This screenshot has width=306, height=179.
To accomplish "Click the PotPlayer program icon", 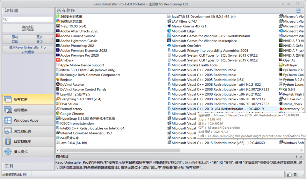I will click(x=280, y=65).
